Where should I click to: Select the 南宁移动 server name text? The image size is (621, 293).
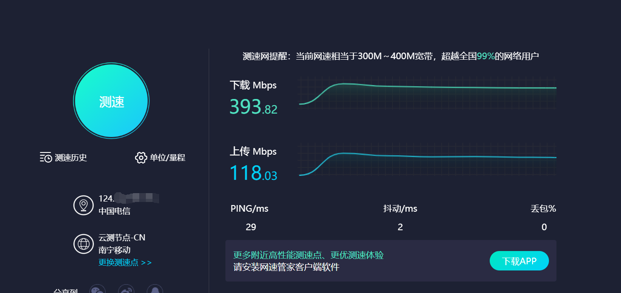[x=114, y=250]
